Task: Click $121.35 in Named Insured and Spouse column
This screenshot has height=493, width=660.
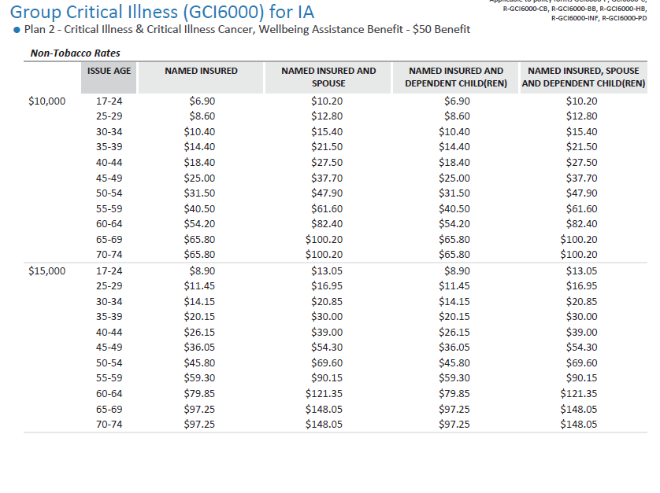Action: point(324,393)
